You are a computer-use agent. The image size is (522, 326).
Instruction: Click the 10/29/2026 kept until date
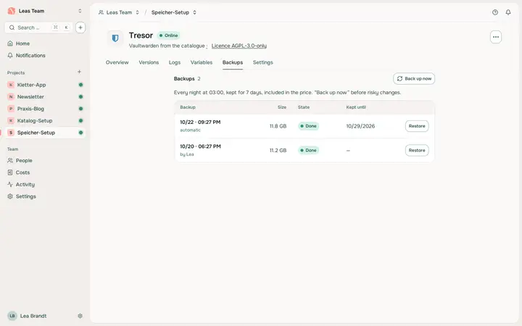360,126
